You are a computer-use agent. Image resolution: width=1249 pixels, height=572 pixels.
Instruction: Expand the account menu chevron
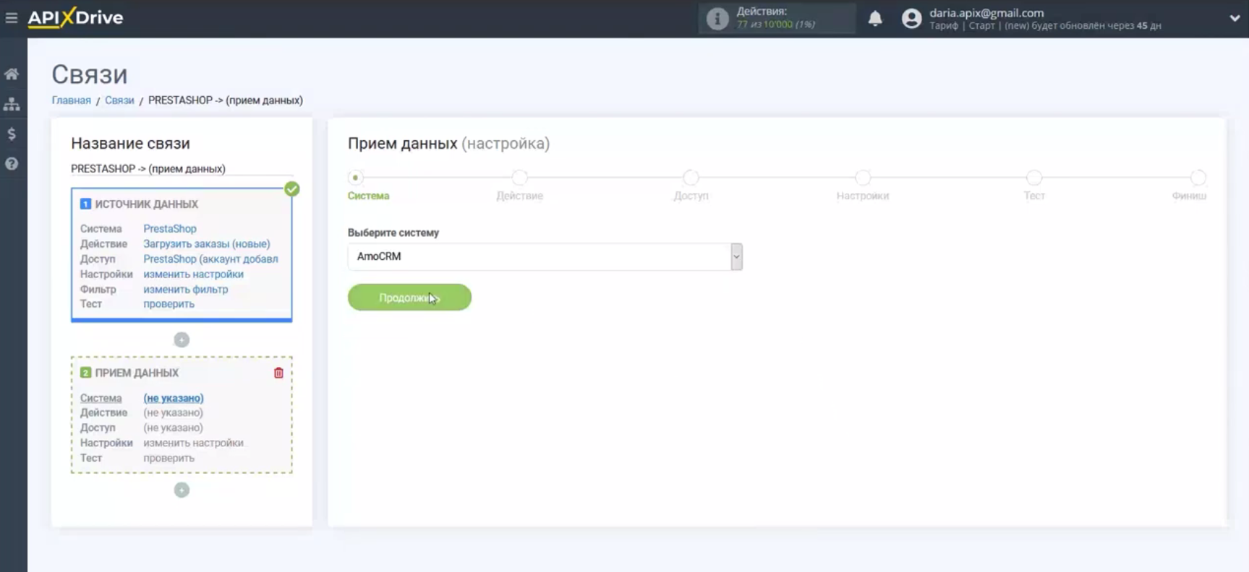(1235, 19)
